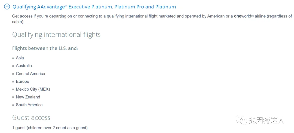This screenshot has height=133, width=294.
Task: Click the WeChat watermark logo icon
Action: (241, 120)
